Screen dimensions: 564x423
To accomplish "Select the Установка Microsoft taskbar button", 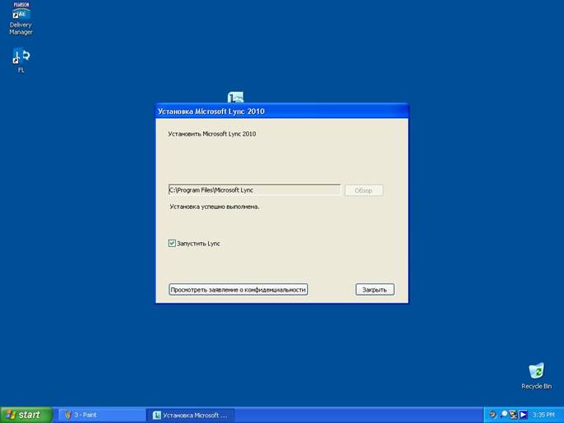I will click(191, 415).
